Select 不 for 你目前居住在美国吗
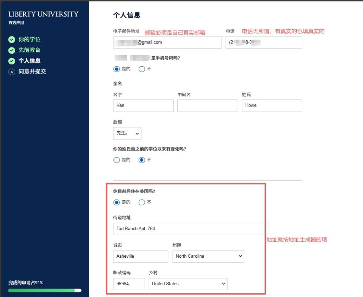 tap(142, 202)
